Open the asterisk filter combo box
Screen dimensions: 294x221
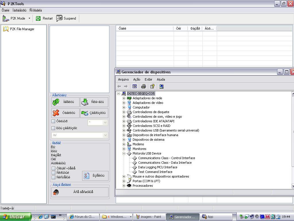point(98,123)
